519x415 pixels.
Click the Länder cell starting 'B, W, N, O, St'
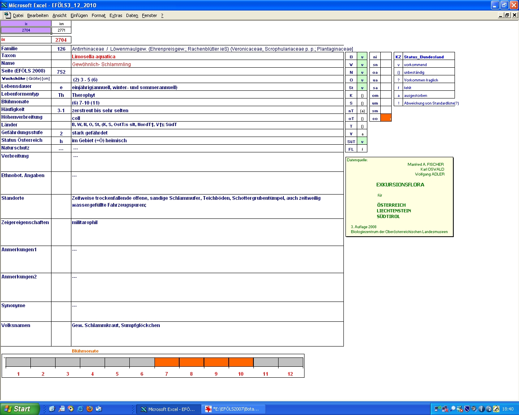207,125
